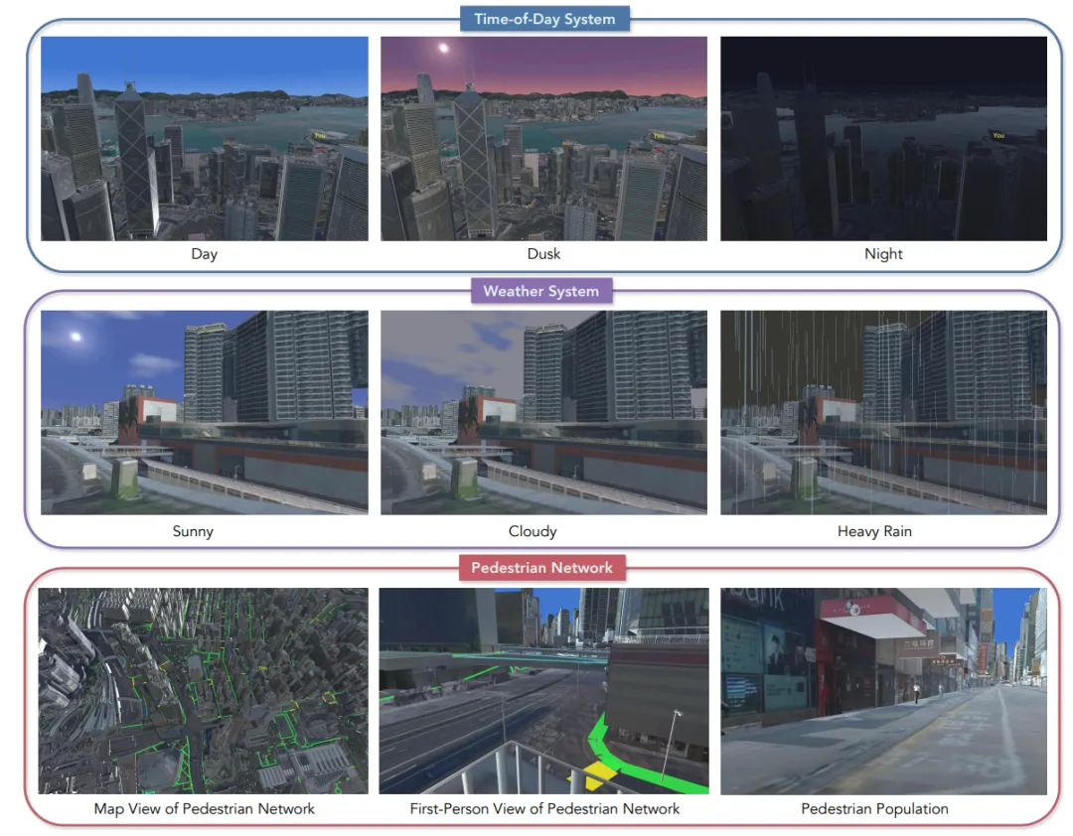Click the "Dusk" caption
This screenshot has height=836, width=1073.
point(544,254)
